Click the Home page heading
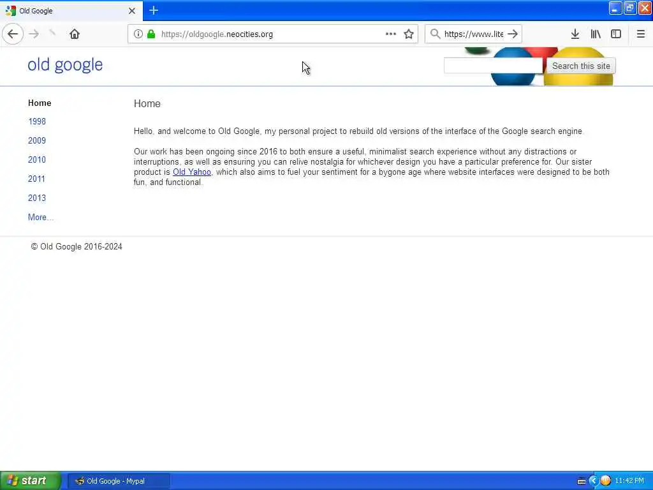Screen dimensions: 653x490 pyautogui.click(x=147, y=104)
